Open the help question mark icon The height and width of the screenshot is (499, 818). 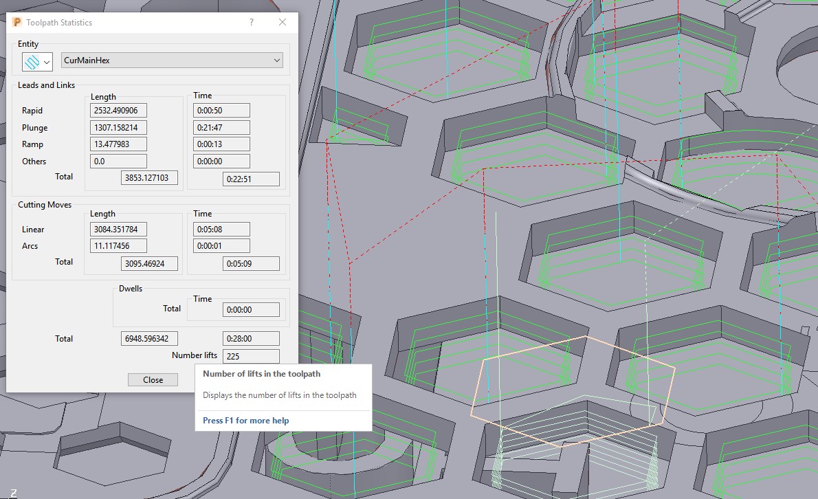pos(252,22)
